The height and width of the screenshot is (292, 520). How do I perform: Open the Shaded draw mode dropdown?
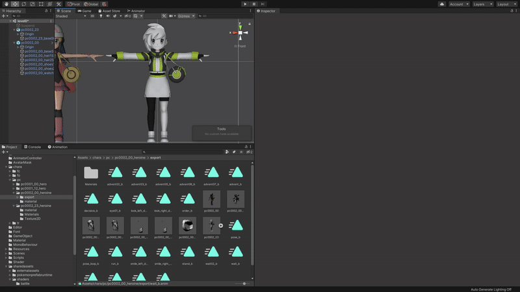click(x=70, y=16)
